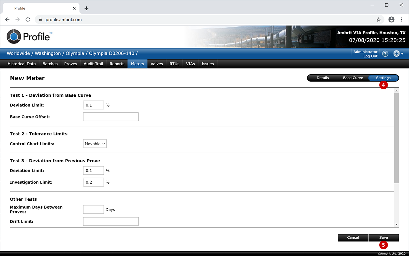Click the help question mark icon

pos(385,54)
